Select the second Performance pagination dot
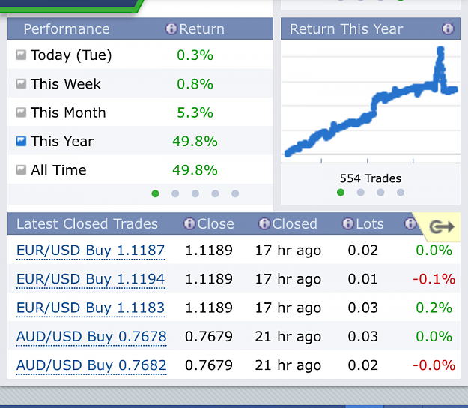 pyautogui.click(x=175, y=193)
